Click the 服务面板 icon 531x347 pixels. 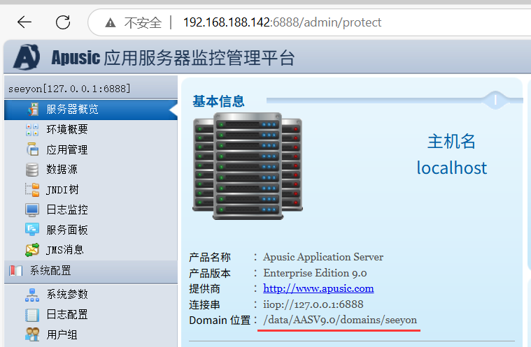pos(32,230)
